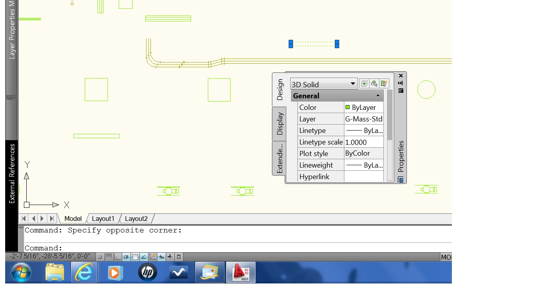Screen dimensions: 553x291
Task: Toggle Snap mode in the status bar
Action: 100,257
